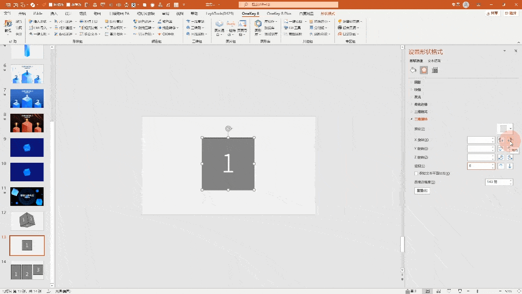The height and width of the screenshot is (294, 522).
Task: Select slide 14 thumbnail with three squares
Action: [27, 270]
